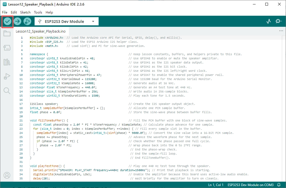
Task: Click 'digitalWrite(kAudioEnablePin, LOW);' on line 34
Action: pos(62,174)
